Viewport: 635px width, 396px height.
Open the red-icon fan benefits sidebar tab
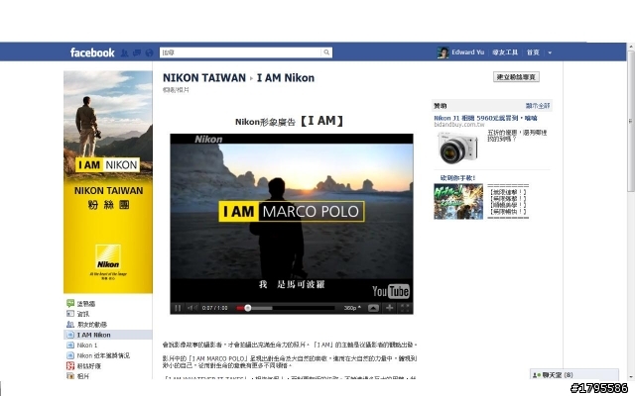(x=88, y=366)
